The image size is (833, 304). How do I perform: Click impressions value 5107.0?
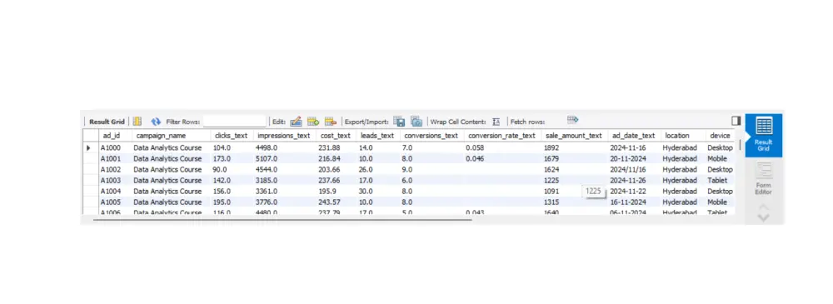[267, 158]
